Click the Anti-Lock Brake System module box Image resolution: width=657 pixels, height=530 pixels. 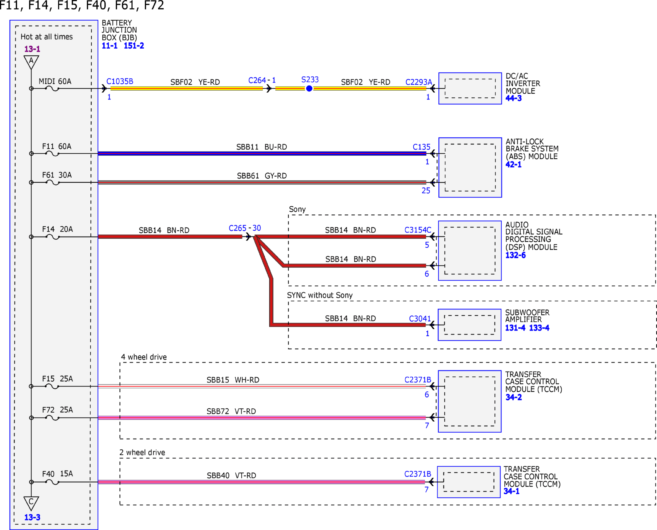[x=470, y=168]
